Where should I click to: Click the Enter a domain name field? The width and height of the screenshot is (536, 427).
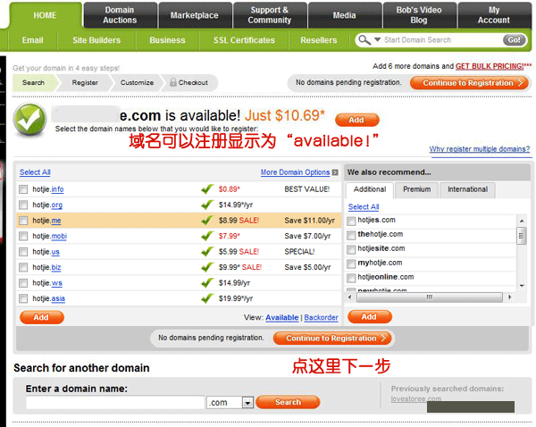tap(115, 403)
